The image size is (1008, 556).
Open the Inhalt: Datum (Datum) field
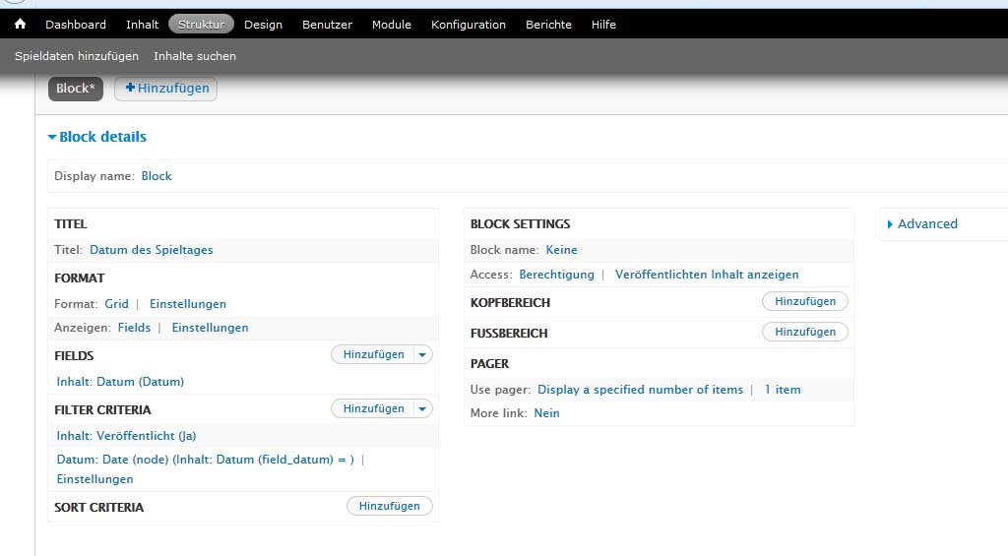click(x=120, y=382)
